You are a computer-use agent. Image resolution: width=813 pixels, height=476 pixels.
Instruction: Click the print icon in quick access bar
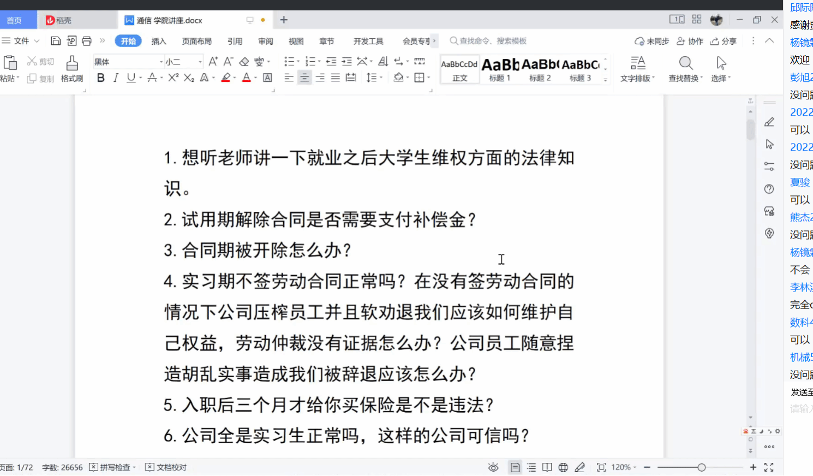[x=87, y=41]
